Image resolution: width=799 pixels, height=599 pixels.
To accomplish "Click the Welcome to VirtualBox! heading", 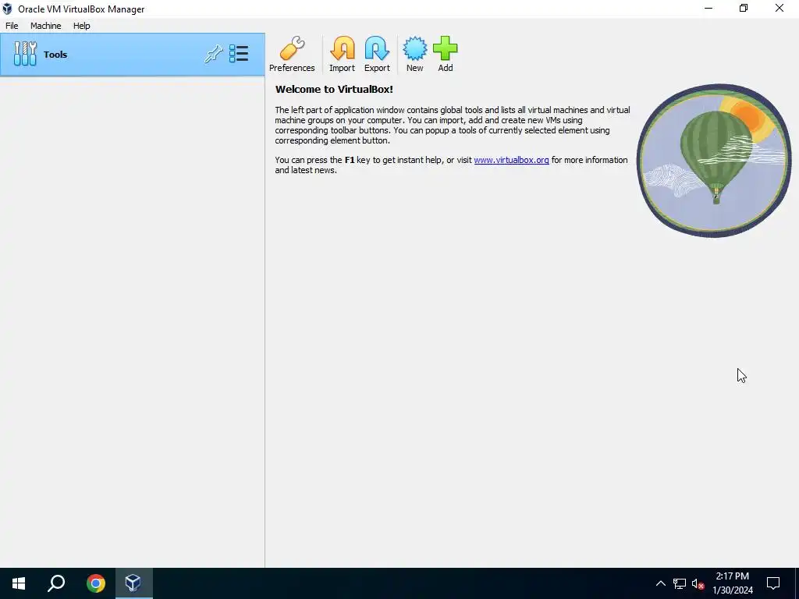I will coord(334,89).
